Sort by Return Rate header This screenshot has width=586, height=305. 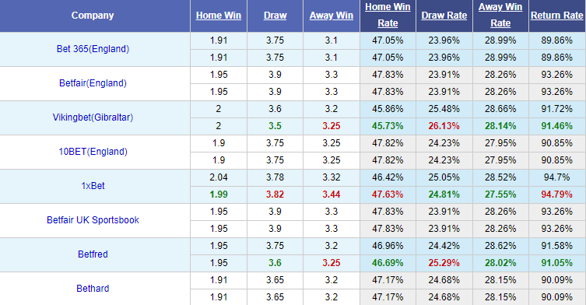tap(557, 16)
